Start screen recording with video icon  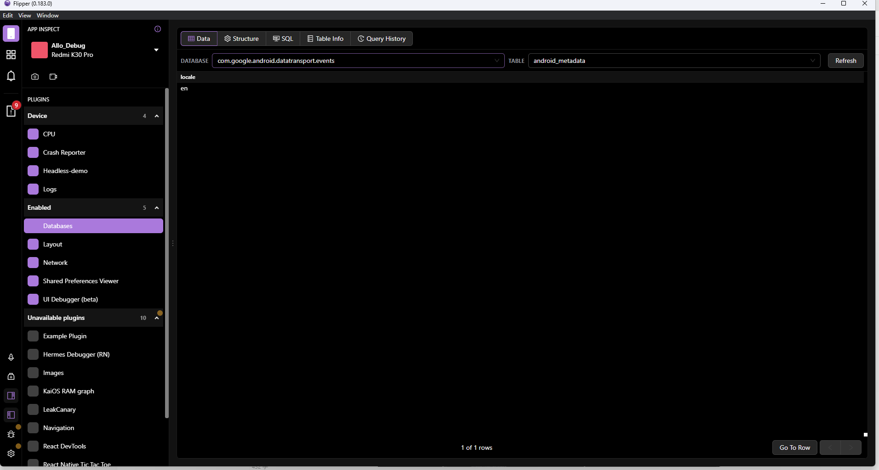point(53,77)
